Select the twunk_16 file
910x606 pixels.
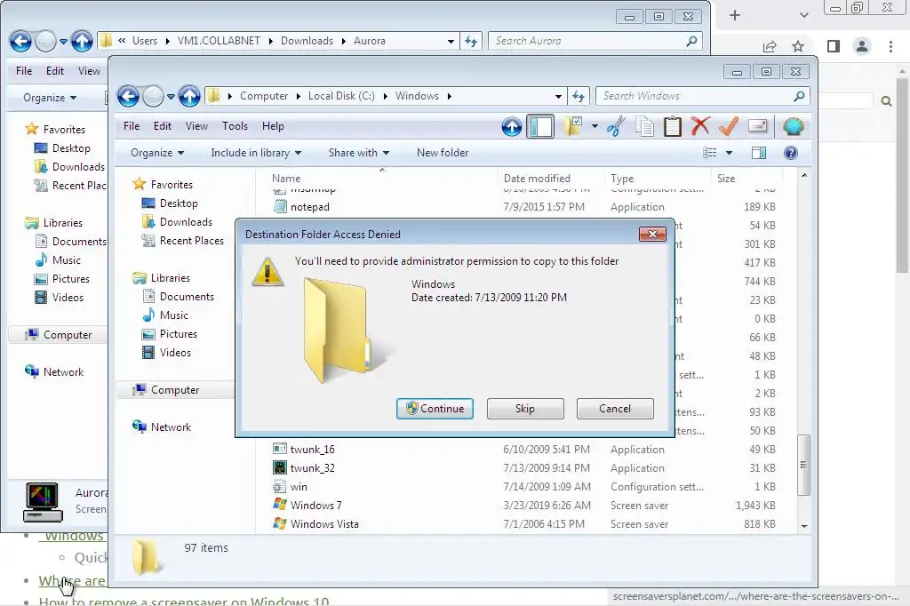(x=312, y=450)
